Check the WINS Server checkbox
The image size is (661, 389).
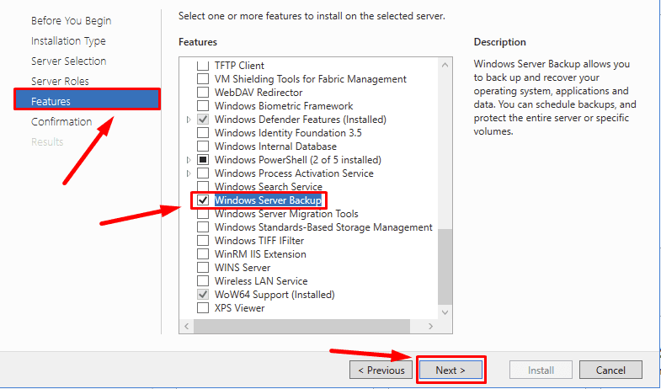point(203,268)
